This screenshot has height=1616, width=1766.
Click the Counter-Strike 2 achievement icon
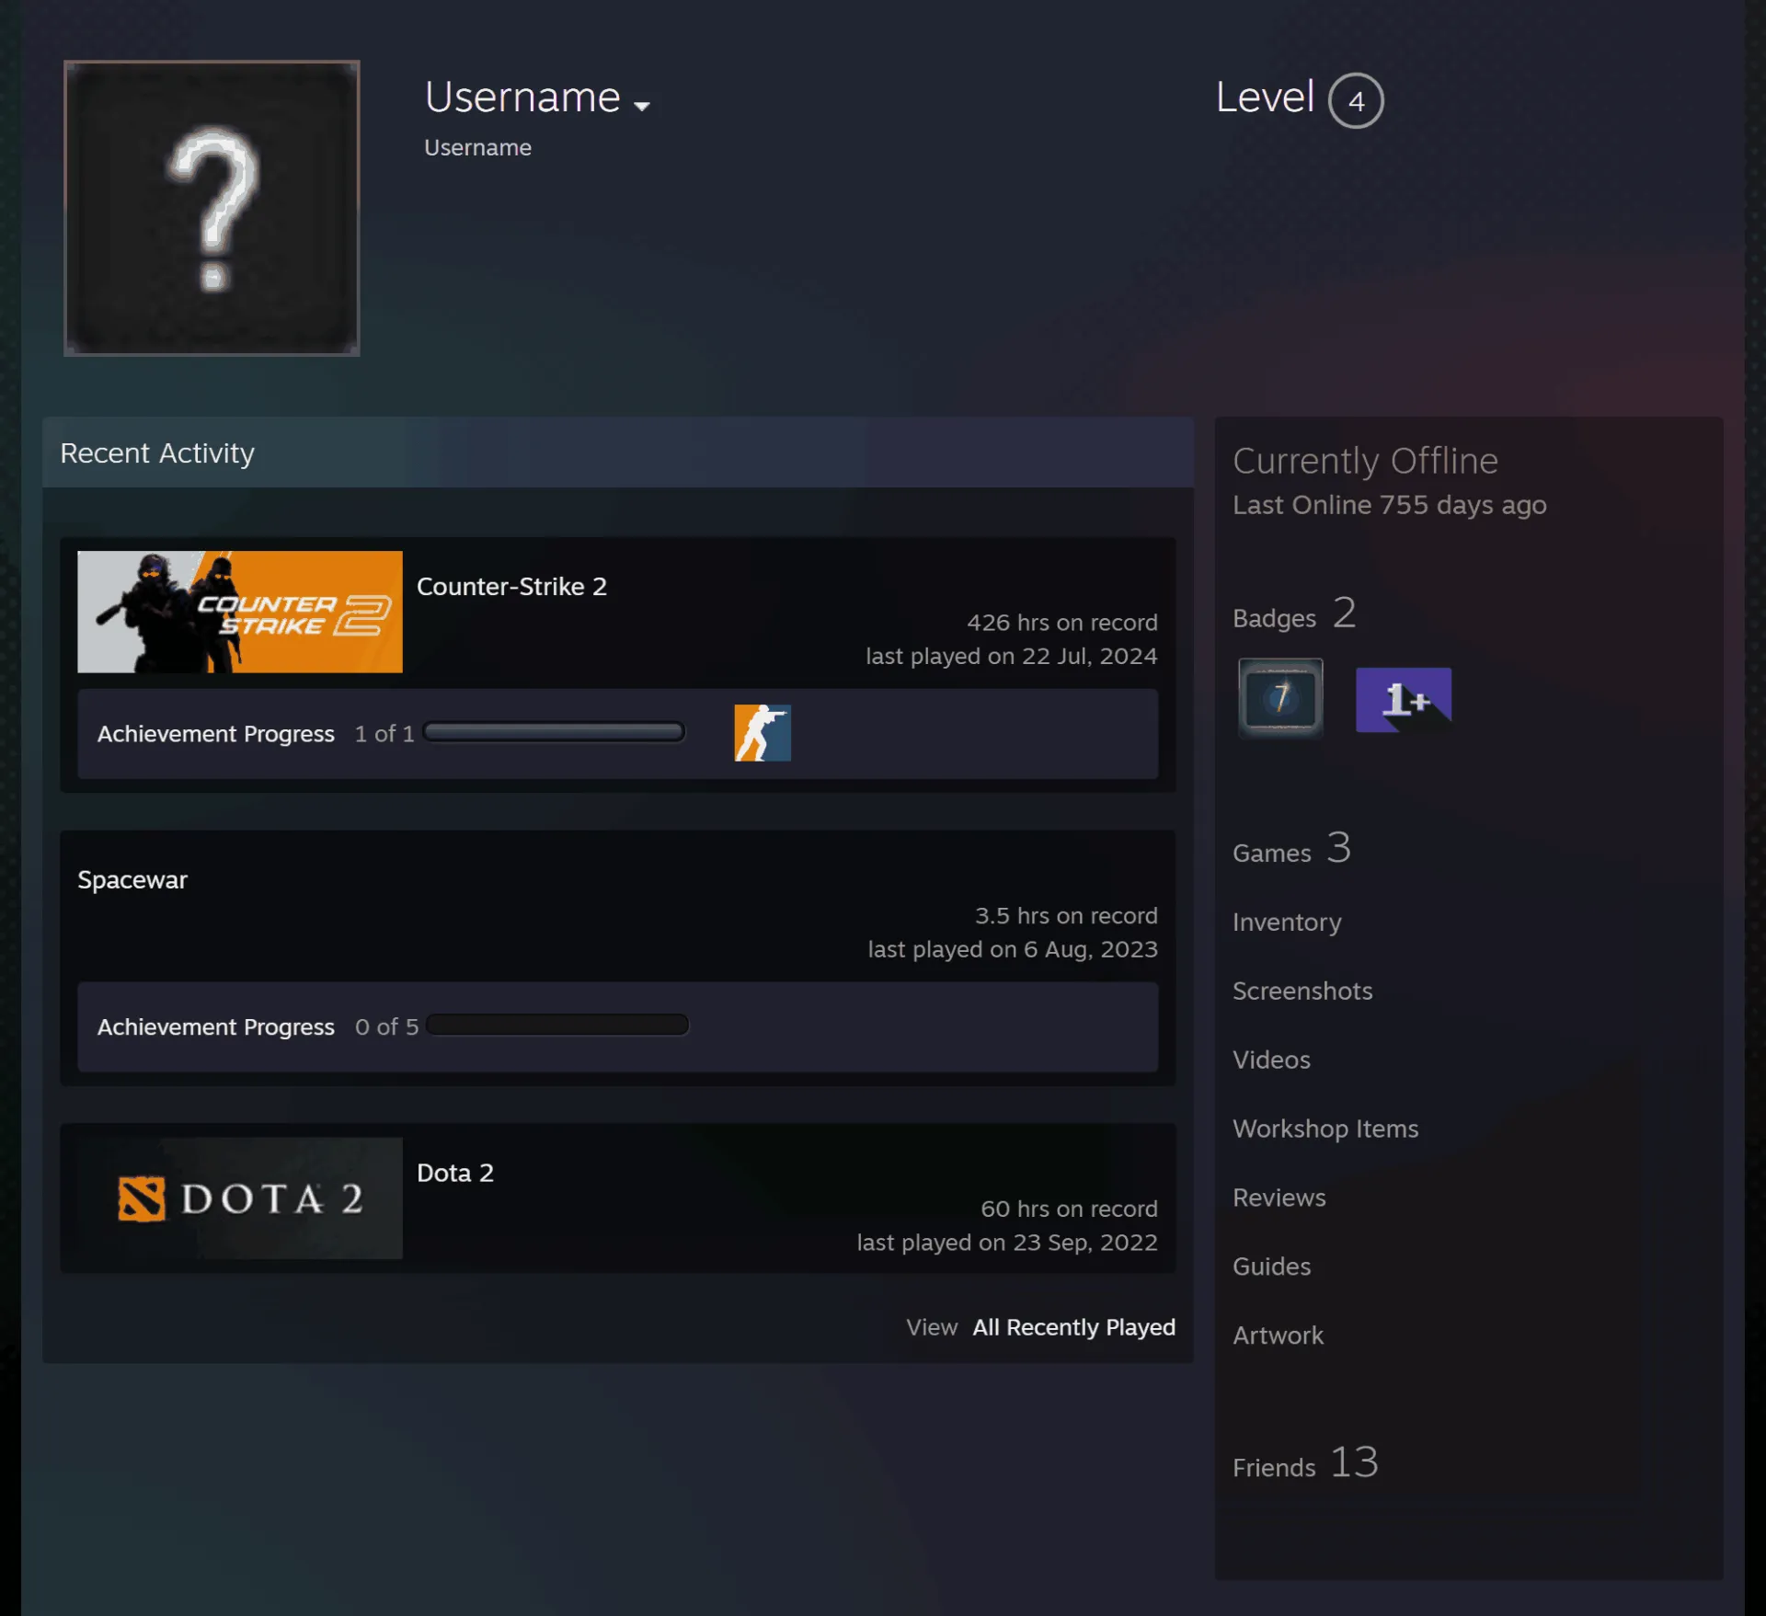(763, 733)
